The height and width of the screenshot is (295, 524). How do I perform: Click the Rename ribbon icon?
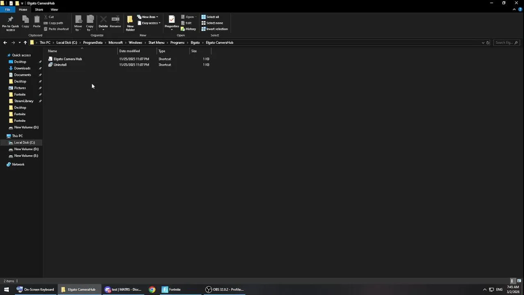coord(115,22)
